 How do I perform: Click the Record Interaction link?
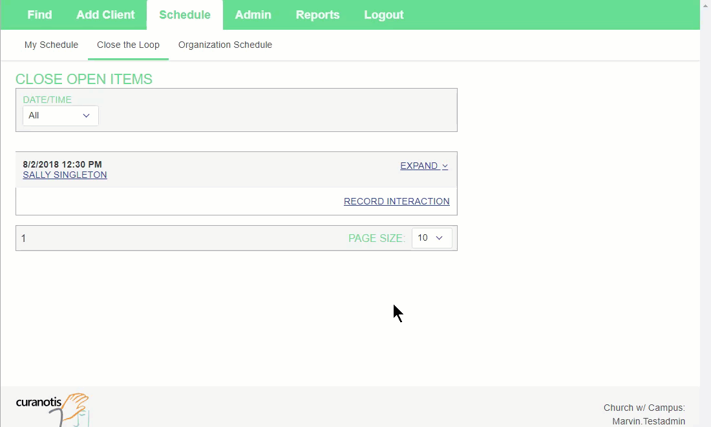(x=396, y=201)
